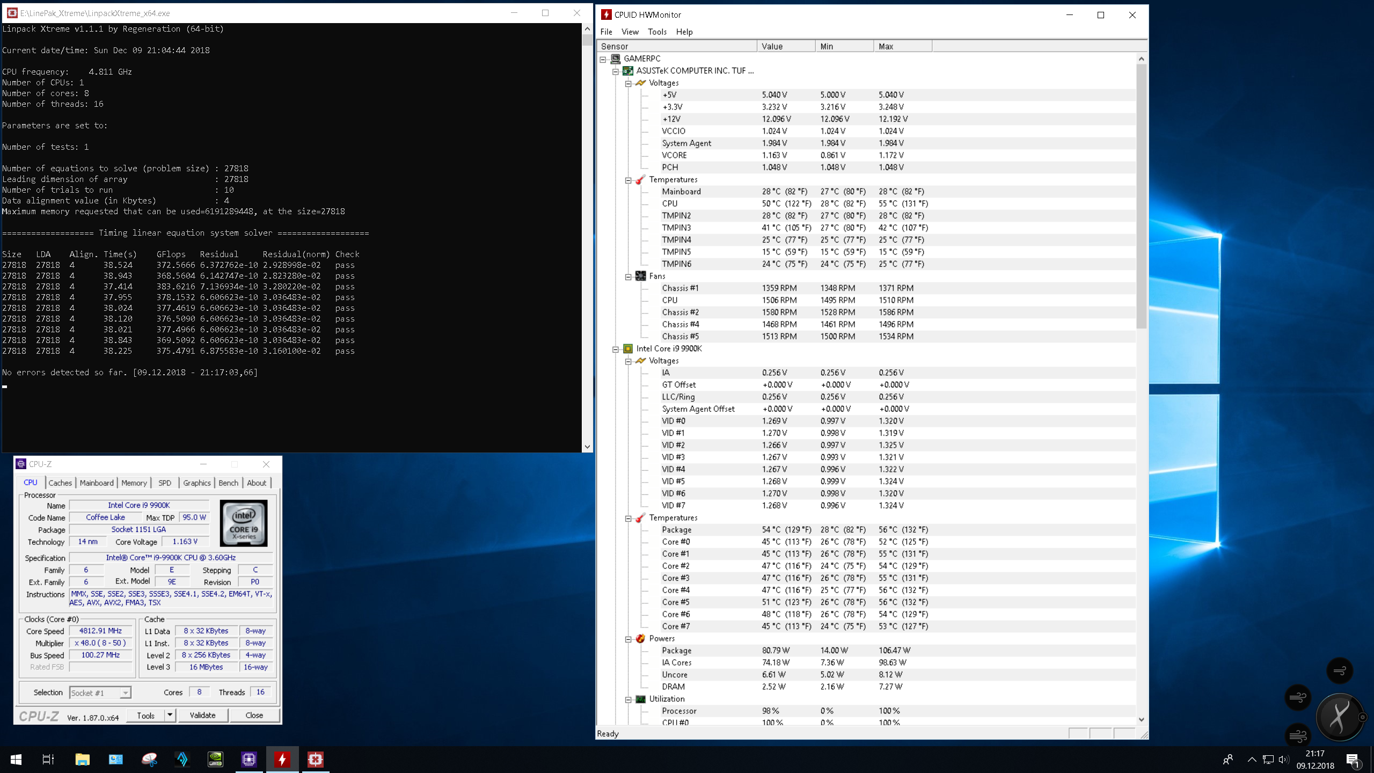
Task: Open the taskbar clock showing 21:17
Action: pos(1315,760)
